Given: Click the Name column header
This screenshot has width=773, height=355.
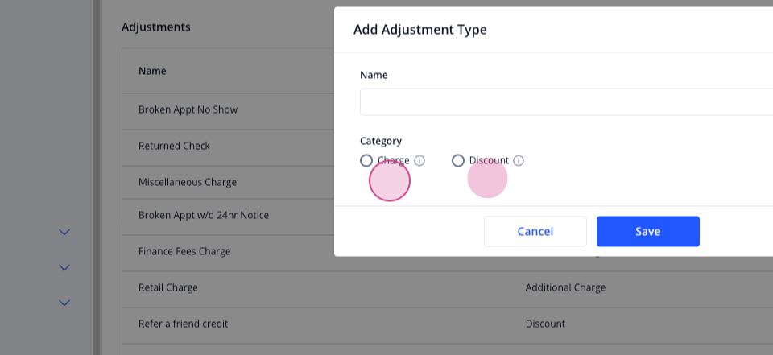Looking at the screenshot, I should click(152, 71).
